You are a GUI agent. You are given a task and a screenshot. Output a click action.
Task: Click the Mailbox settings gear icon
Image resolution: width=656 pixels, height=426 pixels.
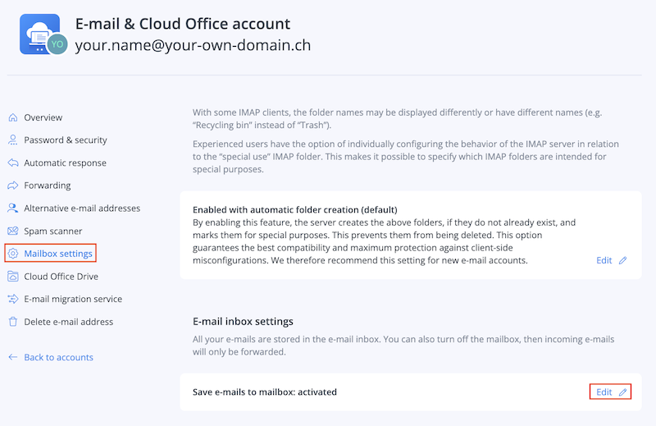coord(13,254)
